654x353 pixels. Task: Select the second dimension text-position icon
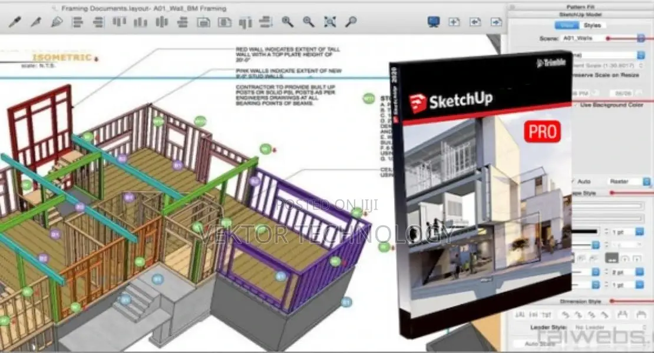(533, 315)
